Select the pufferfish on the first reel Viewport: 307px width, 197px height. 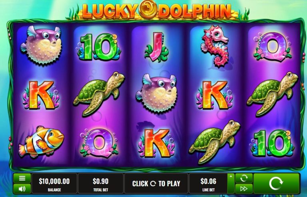tap(41, 45)
